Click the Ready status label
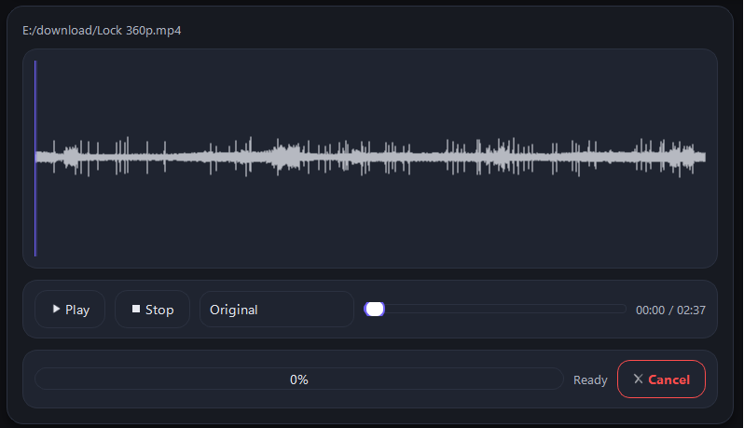The image size is (744, 428). coord(590,380)
